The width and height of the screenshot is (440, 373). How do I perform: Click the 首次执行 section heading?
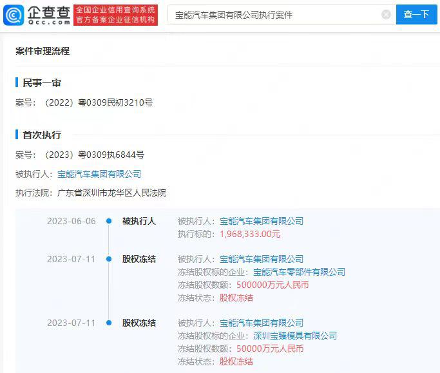coord(42,135)
